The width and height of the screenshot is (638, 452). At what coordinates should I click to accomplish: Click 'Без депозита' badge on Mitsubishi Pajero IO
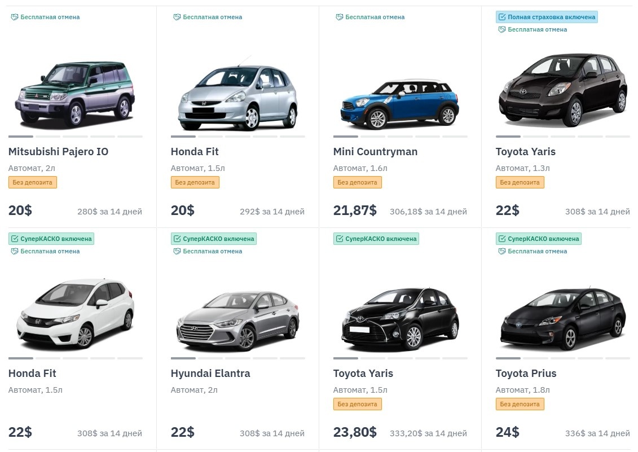coord(33,182)
